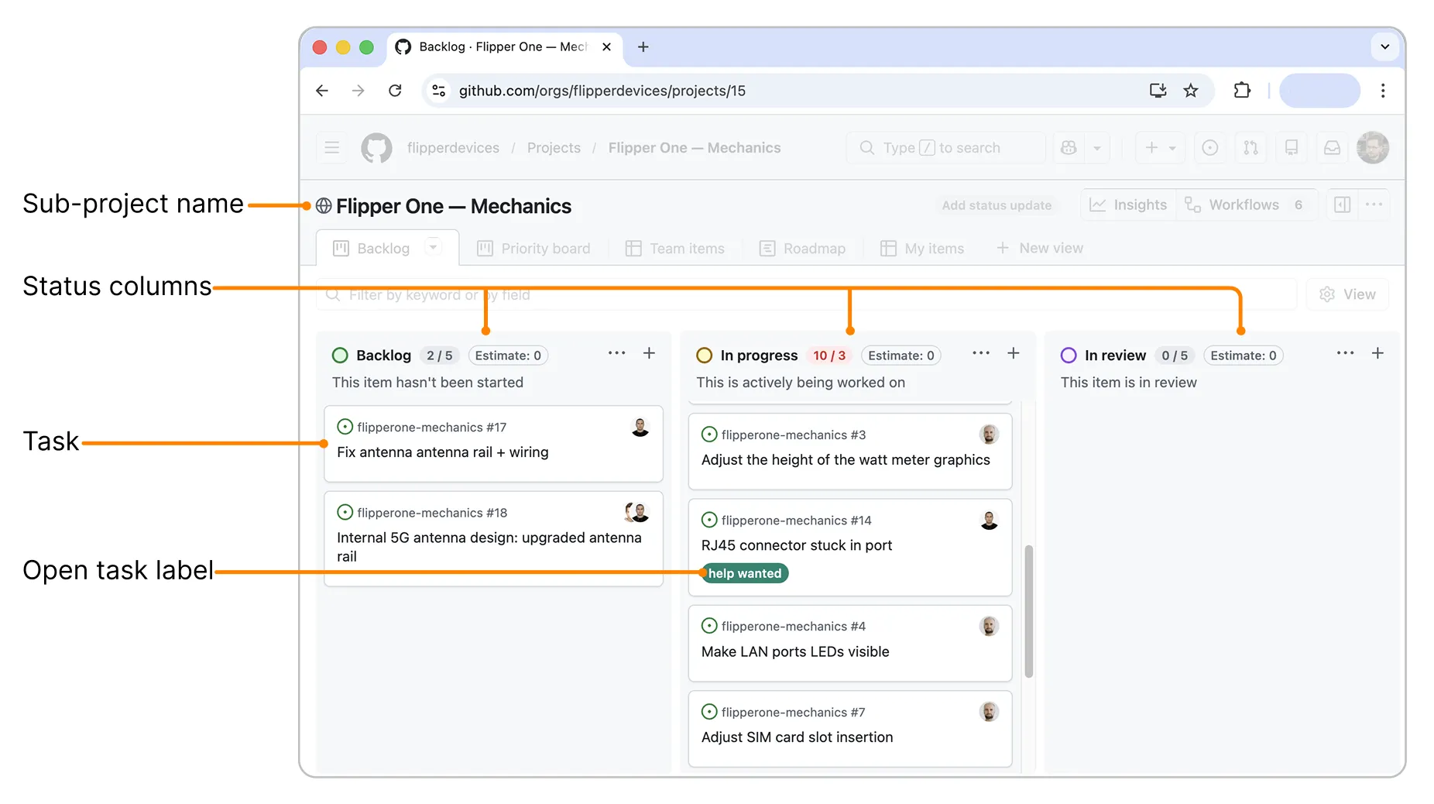Focus Filter by keyword or by field
Image resolution: width=1434 pixels, height=804 pixels.
tap(806, 295)
